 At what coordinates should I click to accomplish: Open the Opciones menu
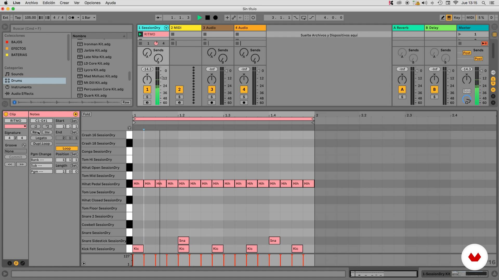pyautogui.click(x=92, y=3)
